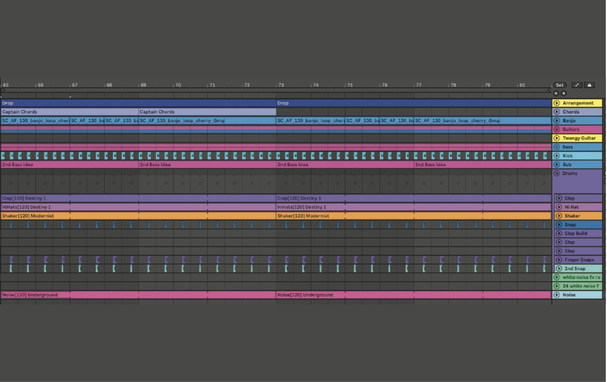Enable Draw Mode with the pencil icon

click(x=577, y=85)
